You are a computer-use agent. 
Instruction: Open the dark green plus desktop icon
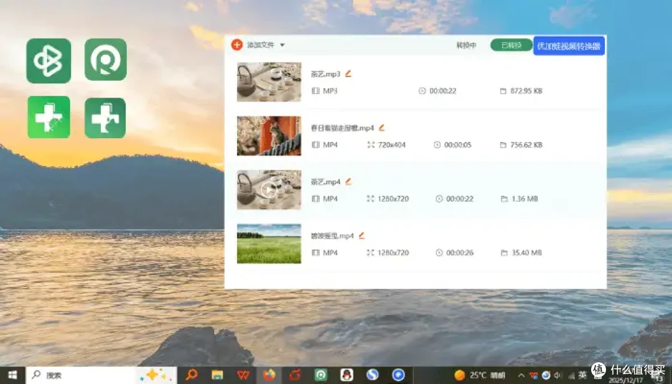coord(105,118)
